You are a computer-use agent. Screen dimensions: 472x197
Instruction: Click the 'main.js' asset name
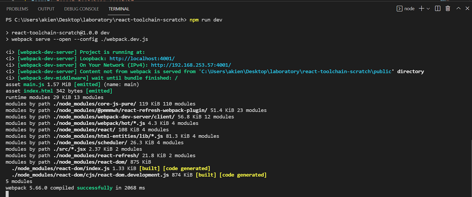pos(33,85)
